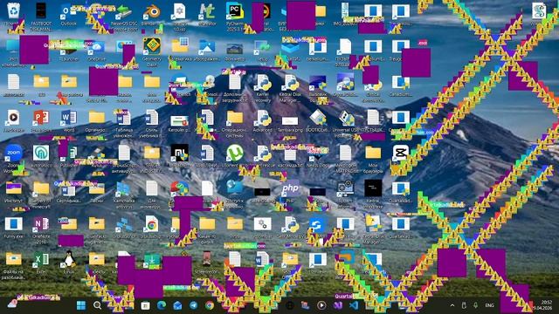This screenshot has height=314, width=559.
Task: Open the taskbar Search
Action: click(x=97, y=305)
